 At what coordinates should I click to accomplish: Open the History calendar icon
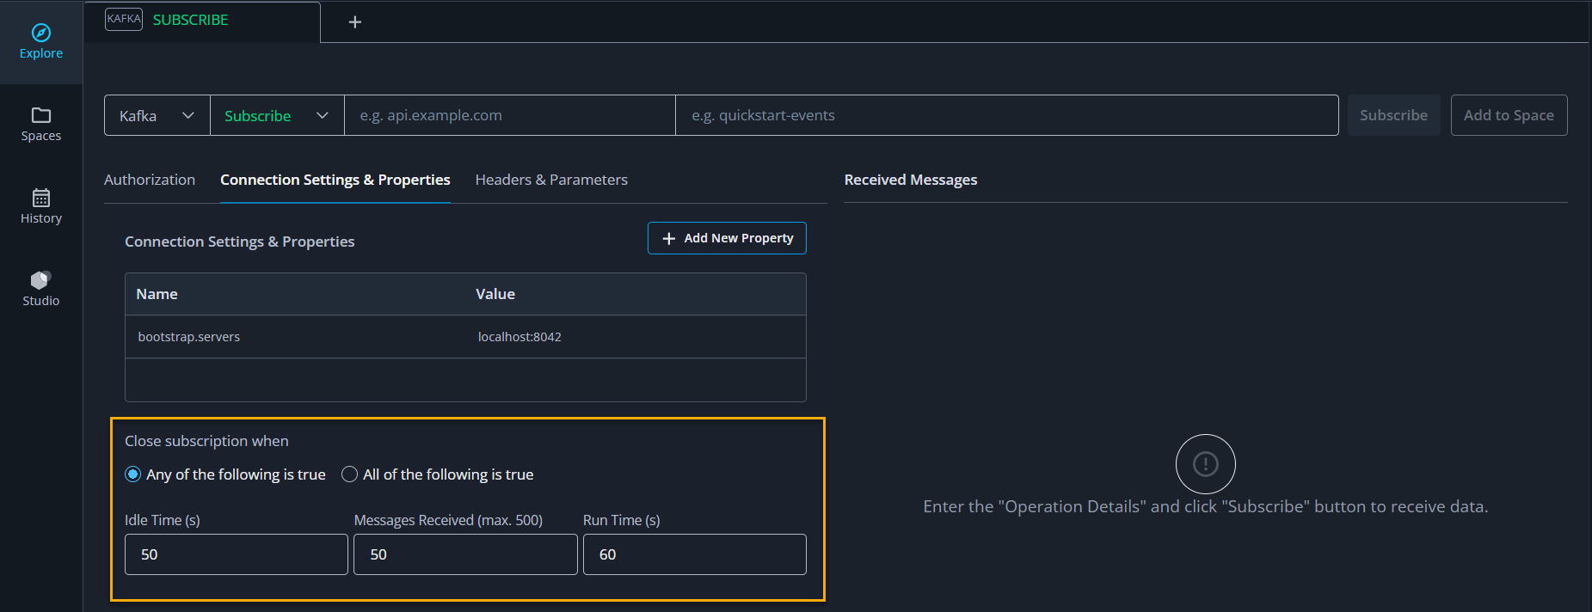(x=41, y=198)
